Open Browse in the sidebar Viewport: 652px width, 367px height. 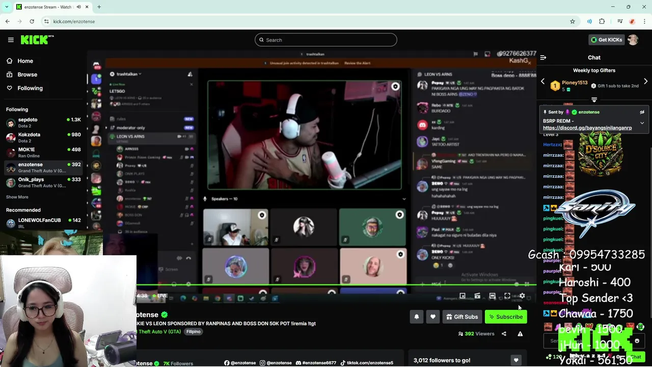[27, 74]
